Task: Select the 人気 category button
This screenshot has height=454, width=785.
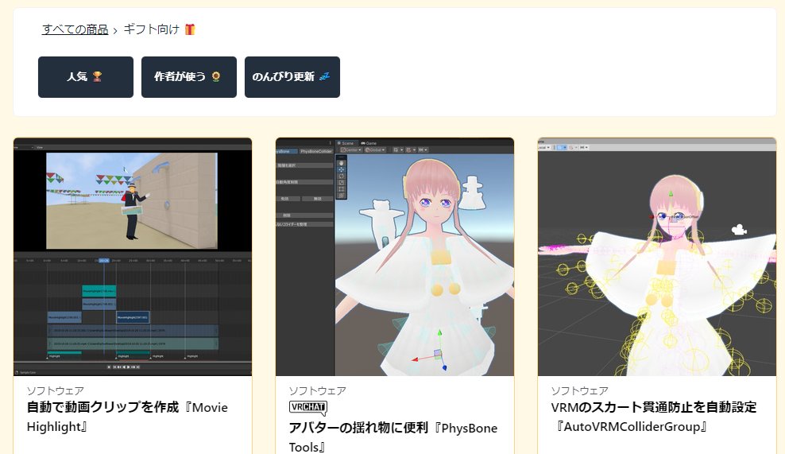Action: (x=86, y=76)
